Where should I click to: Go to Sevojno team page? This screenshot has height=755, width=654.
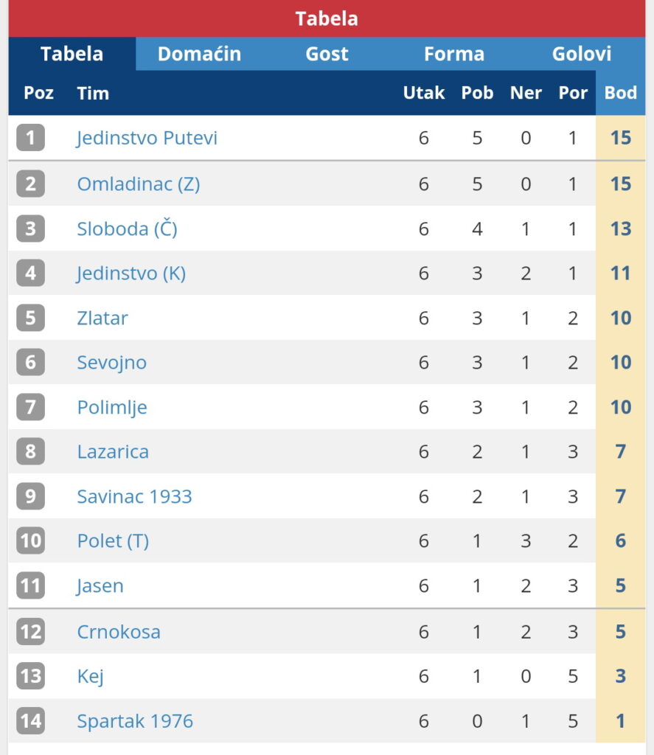point(111,362)
